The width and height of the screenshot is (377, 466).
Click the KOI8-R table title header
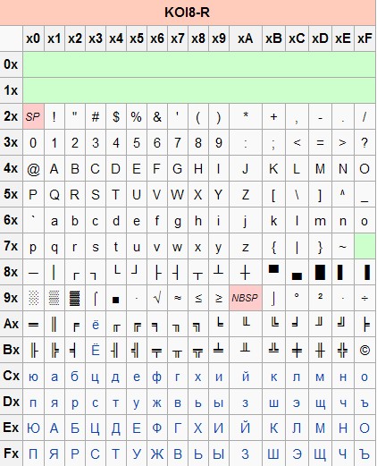tap(188, 13)
